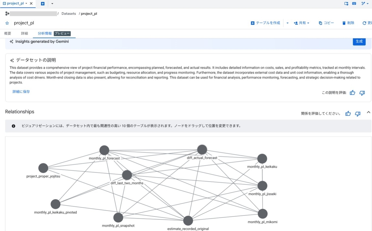
Task: Switch to the 概要 tab
Action: click(x=8, y=33)
